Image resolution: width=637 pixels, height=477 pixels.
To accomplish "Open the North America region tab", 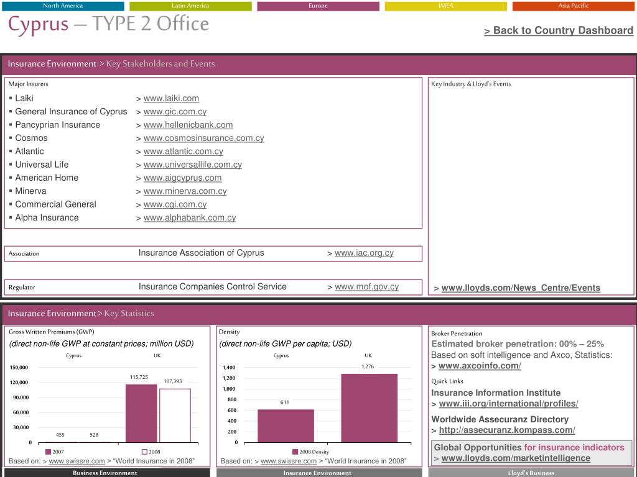I will tap(63, 6).
